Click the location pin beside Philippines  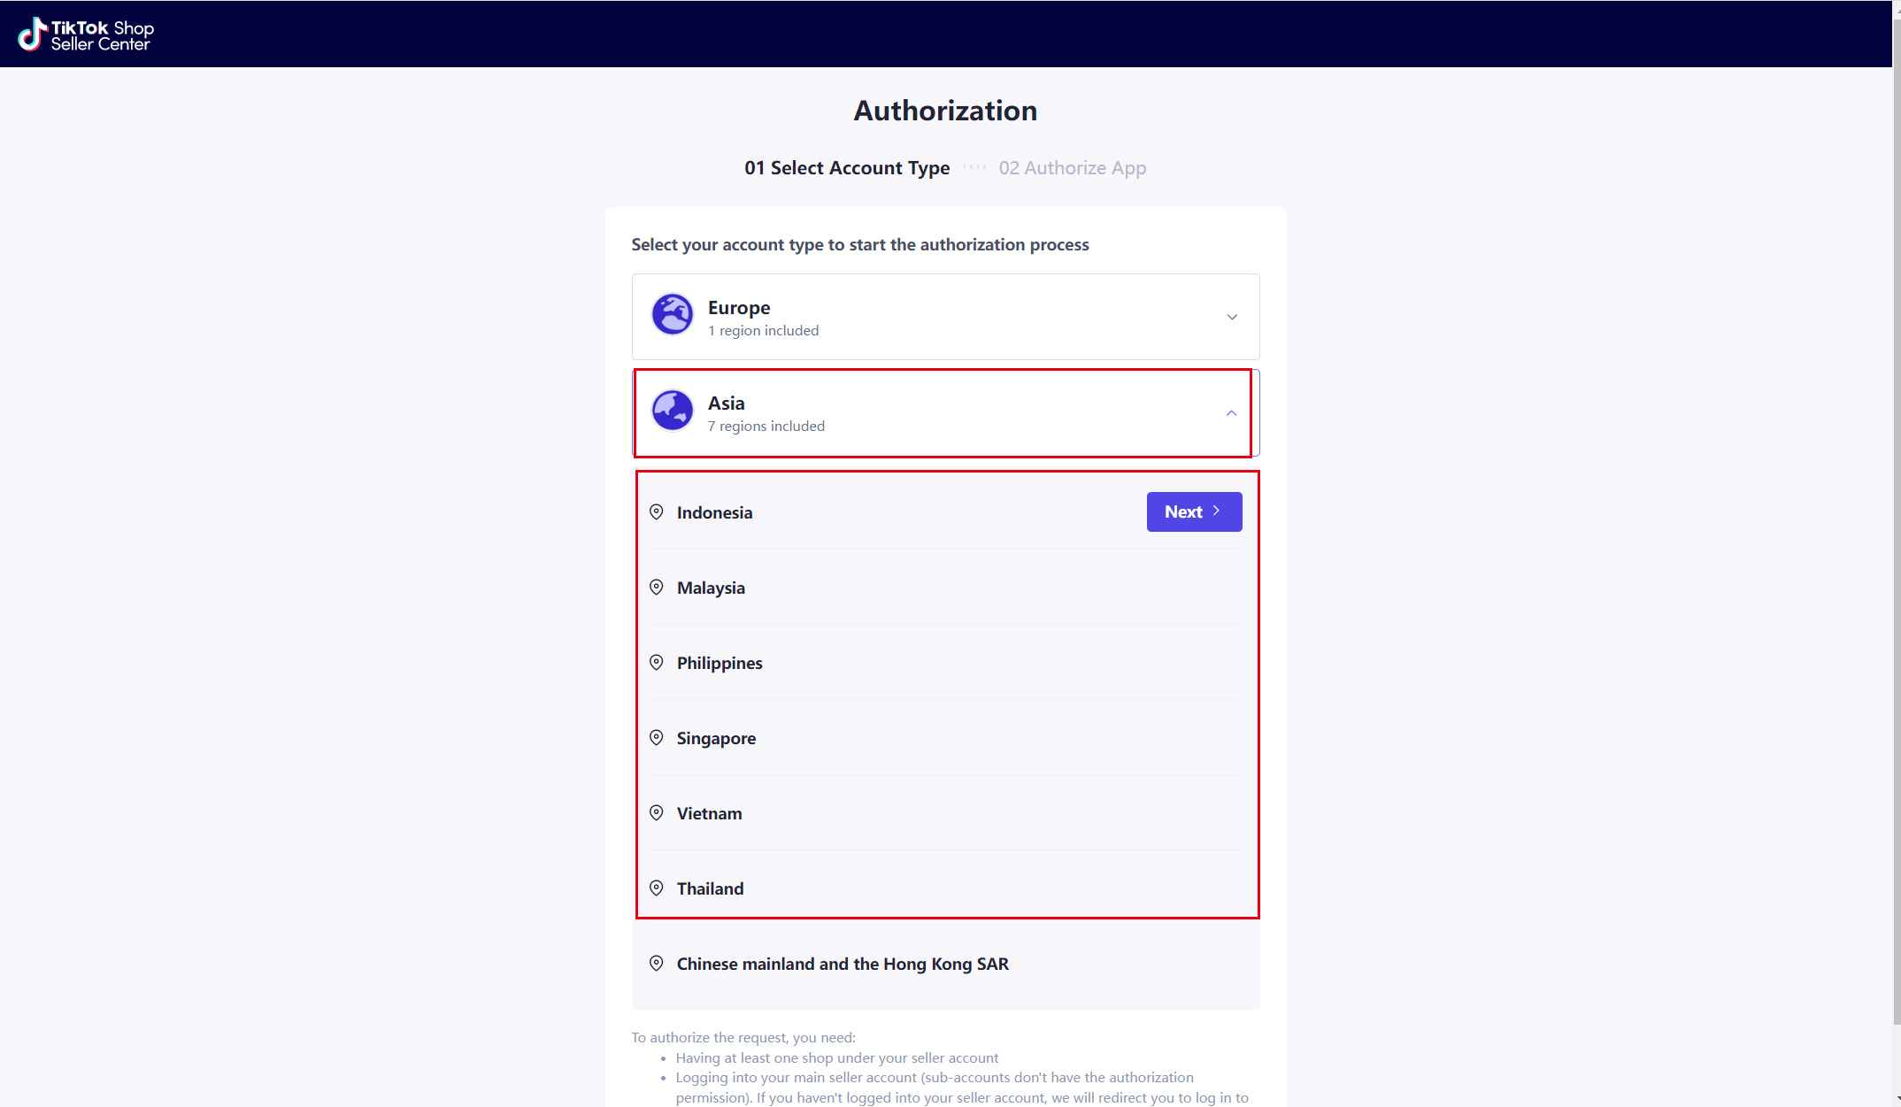click(x=657, y=663)
